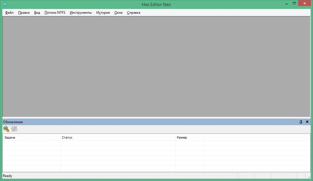Image resolution: width=313 pixels, height=181 pixels.
Task: Close the Обновления panel
Action: 307,122
